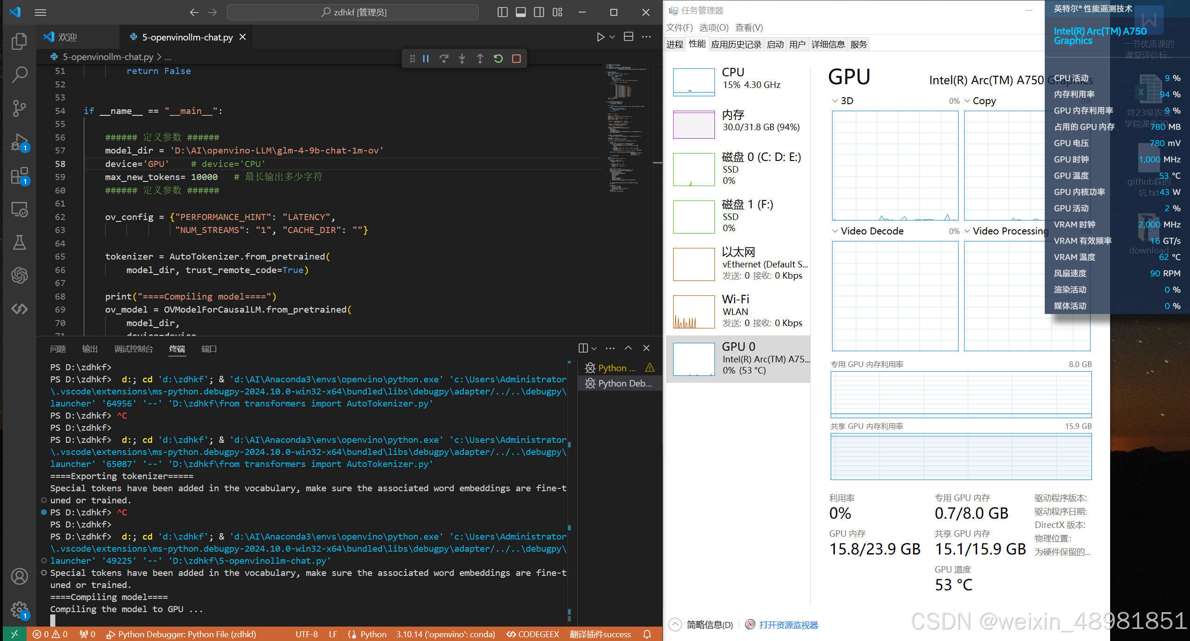Open the Explorer view in activity bar
The image size is (1190, 641).
coord(19,41)
